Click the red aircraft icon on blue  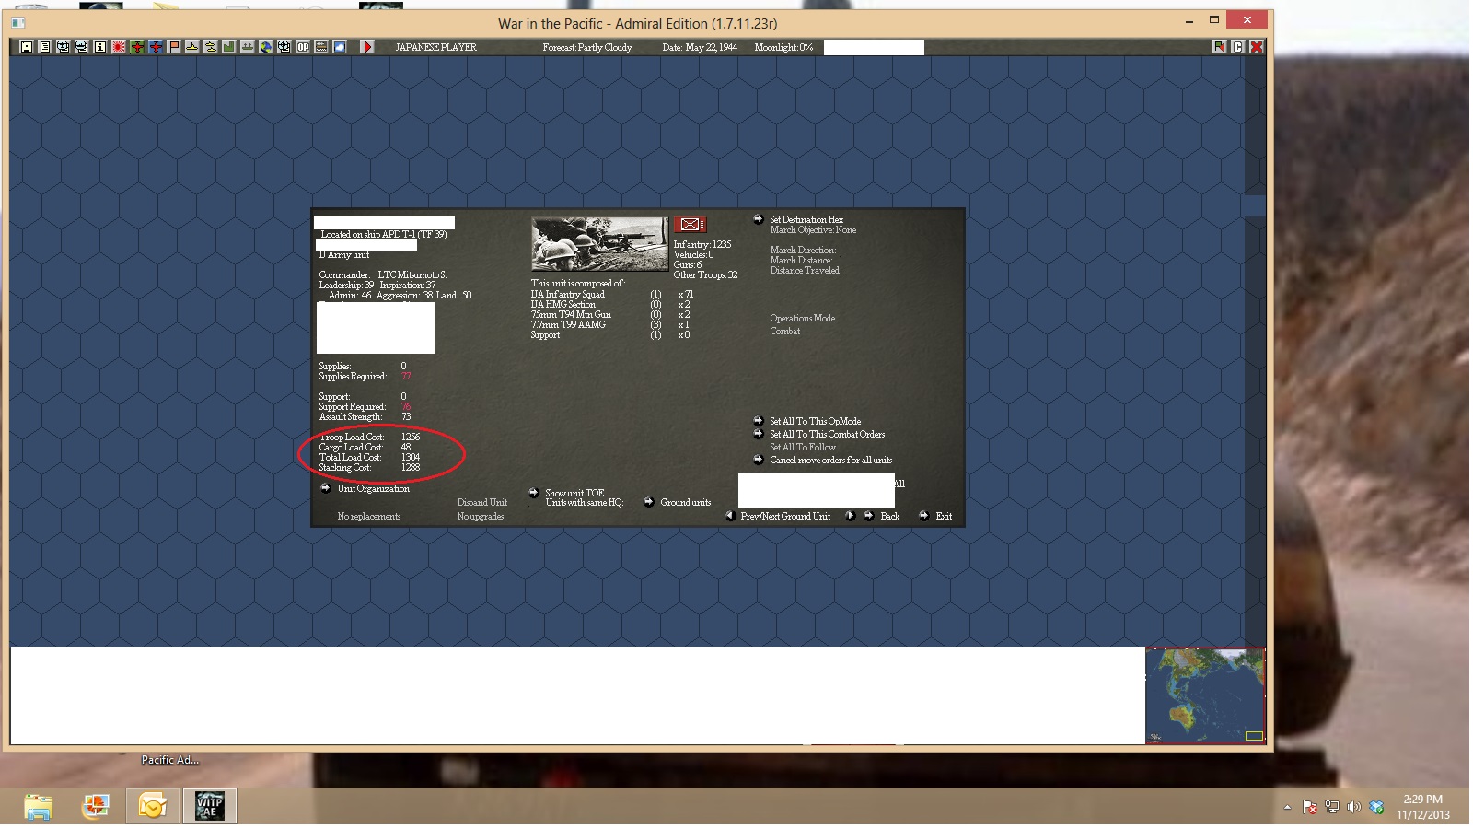[x=156, y=47]
